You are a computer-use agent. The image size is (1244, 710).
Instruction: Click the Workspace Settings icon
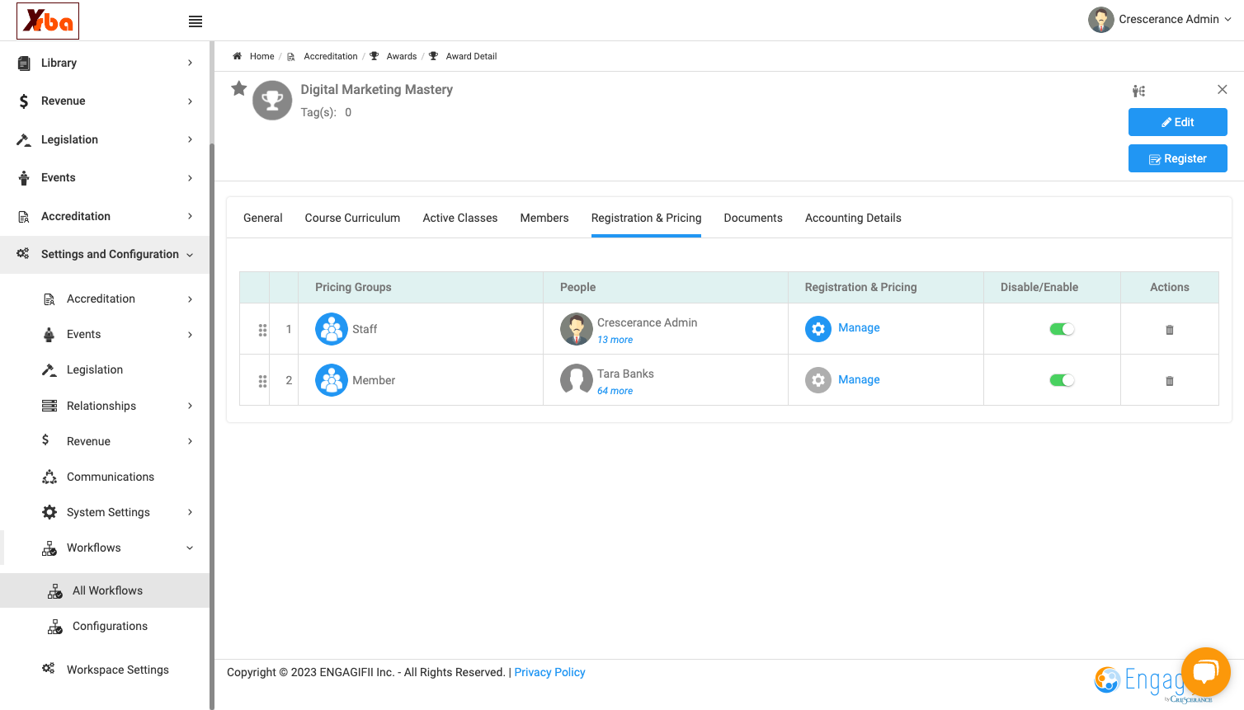click(x=49, y=668)
